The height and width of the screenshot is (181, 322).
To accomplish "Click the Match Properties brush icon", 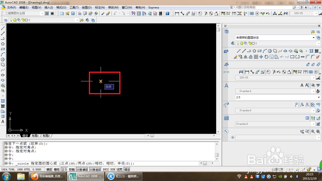I will tap(103, 14).
